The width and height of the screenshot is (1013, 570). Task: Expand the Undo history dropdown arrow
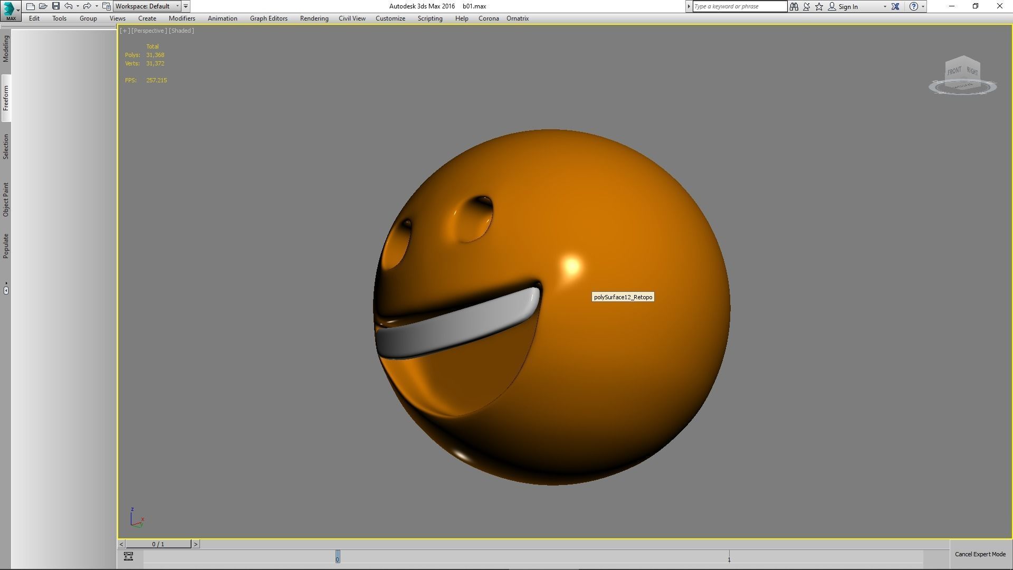click(78, 6)
